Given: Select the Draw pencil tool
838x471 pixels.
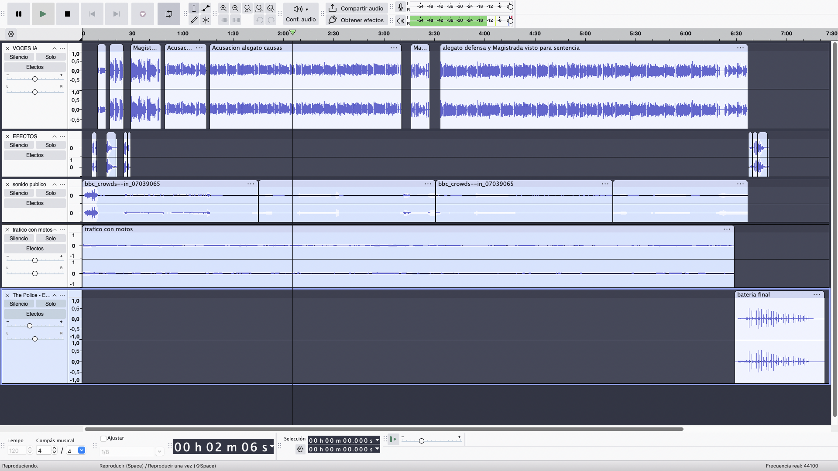Looking at the screenshot, I should (194, 20).
